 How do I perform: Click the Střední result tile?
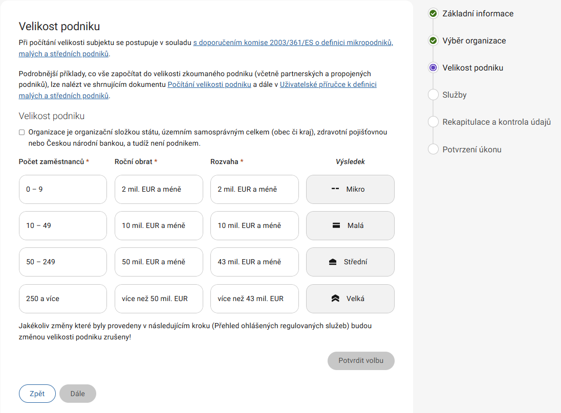click(350, 262)
